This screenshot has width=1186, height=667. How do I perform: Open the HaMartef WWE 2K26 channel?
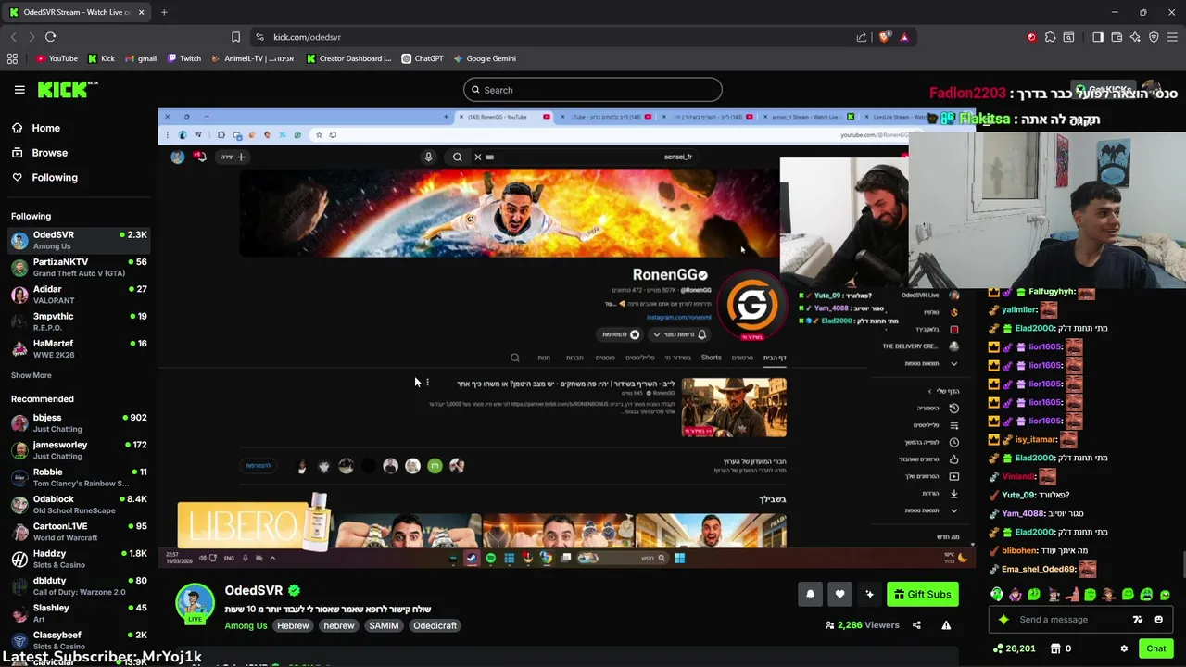(79, 349)
